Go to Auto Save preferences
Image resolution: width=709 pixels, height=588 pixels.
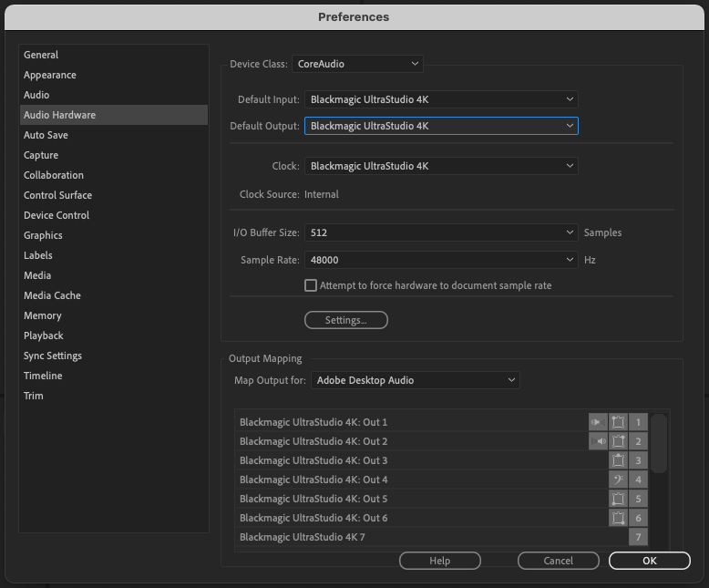click(114, 135)
